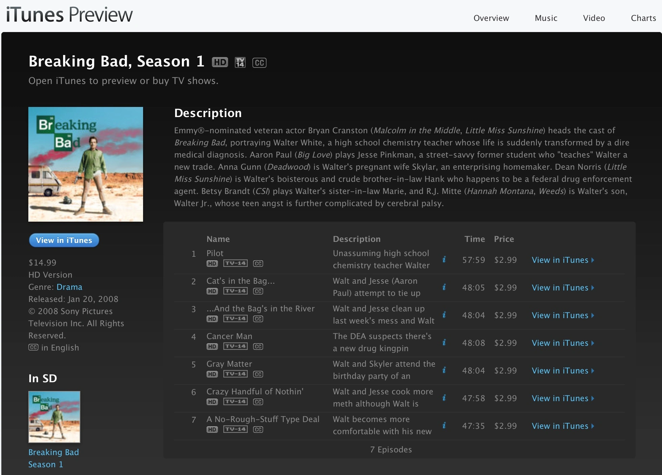
Task: Click the TV-14 badge under Pilot
Action: tap(236, 263)
